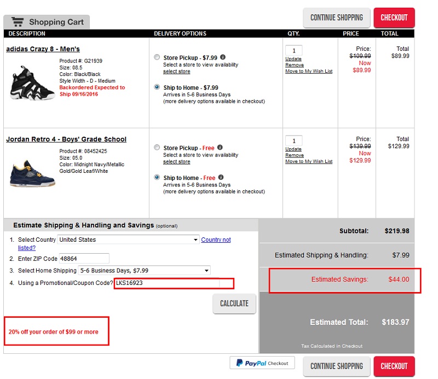Click the Shopping Cart icon tab
This screenshot has height=379, width=438.
point(47,22)
